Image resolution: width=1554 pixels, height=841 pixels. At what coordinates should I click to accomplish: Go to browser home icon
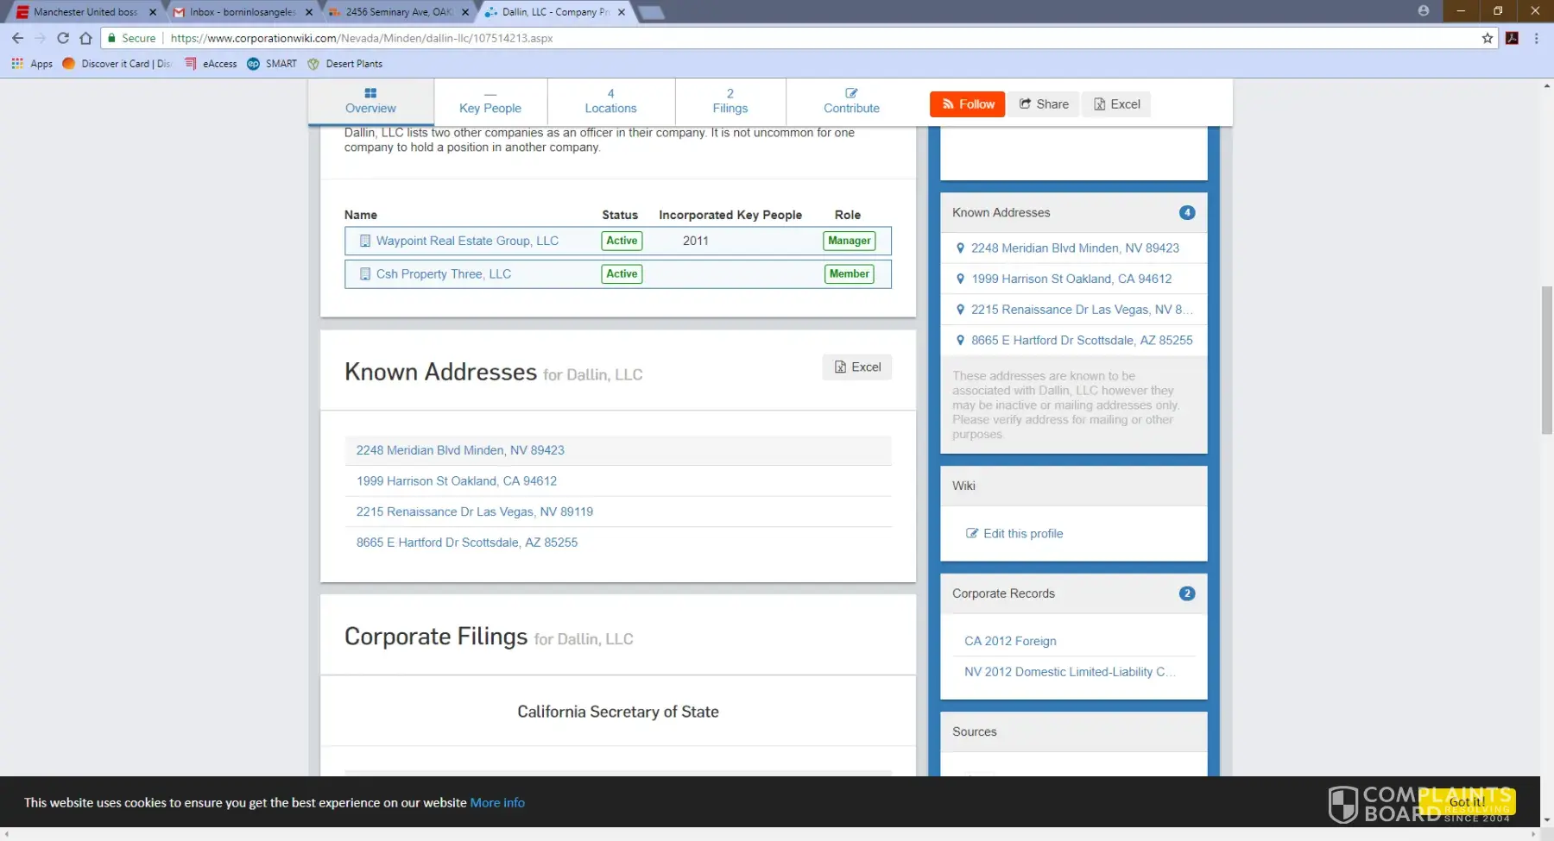click(85, 38)
